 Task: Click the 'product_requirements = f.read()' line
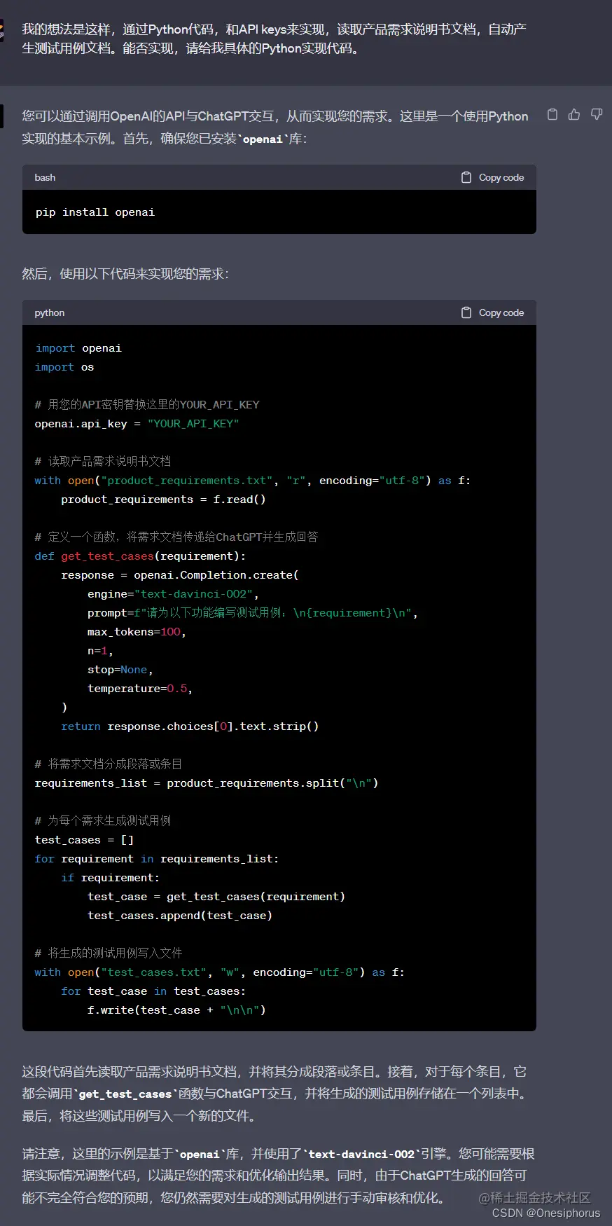click(163, 500)
